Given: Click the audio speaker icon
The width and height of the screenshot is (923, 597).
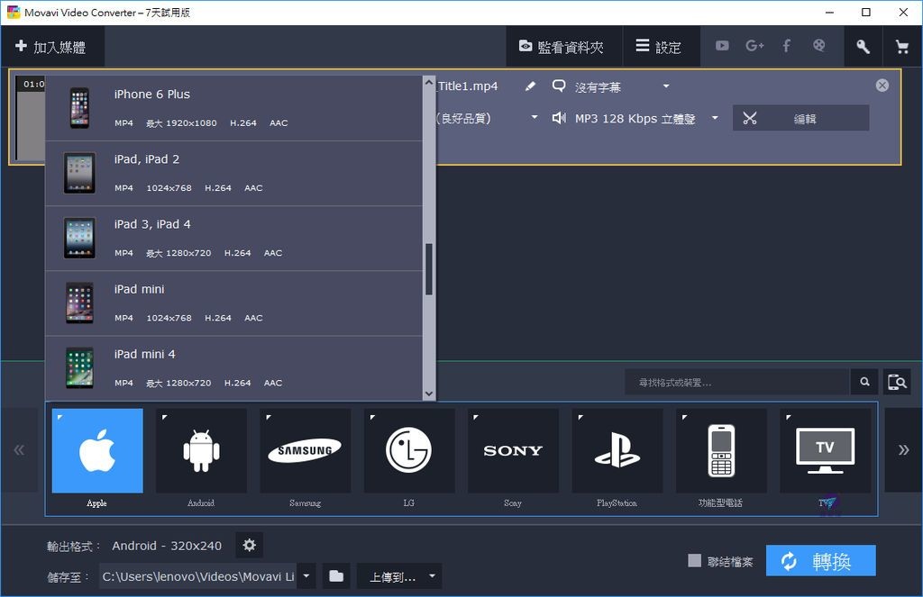Looking at the screenshot, I should click(559, 118).
